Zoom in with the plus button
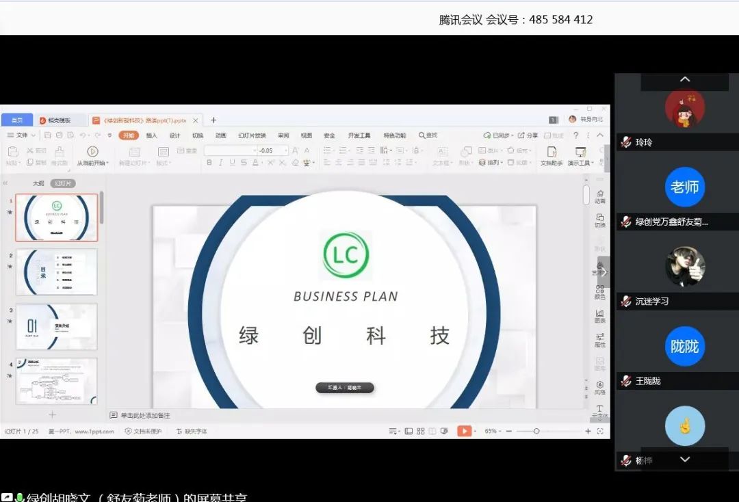The height and width of the screenshot is (502, 739). [x=588, y=431]
